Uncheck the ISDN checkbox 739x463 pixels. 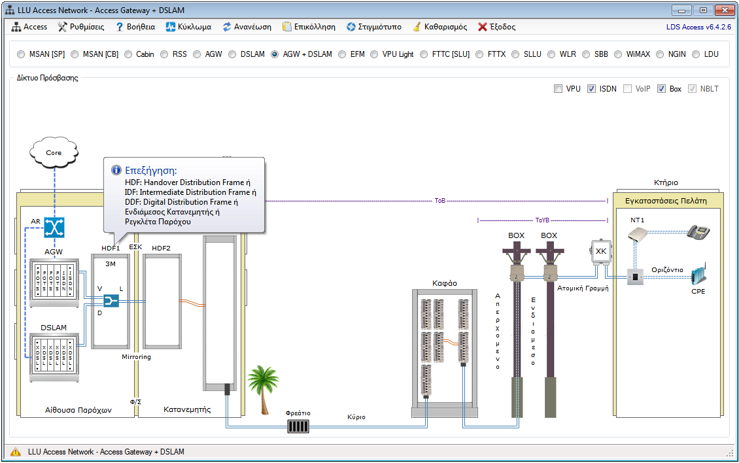click(591, 89)
